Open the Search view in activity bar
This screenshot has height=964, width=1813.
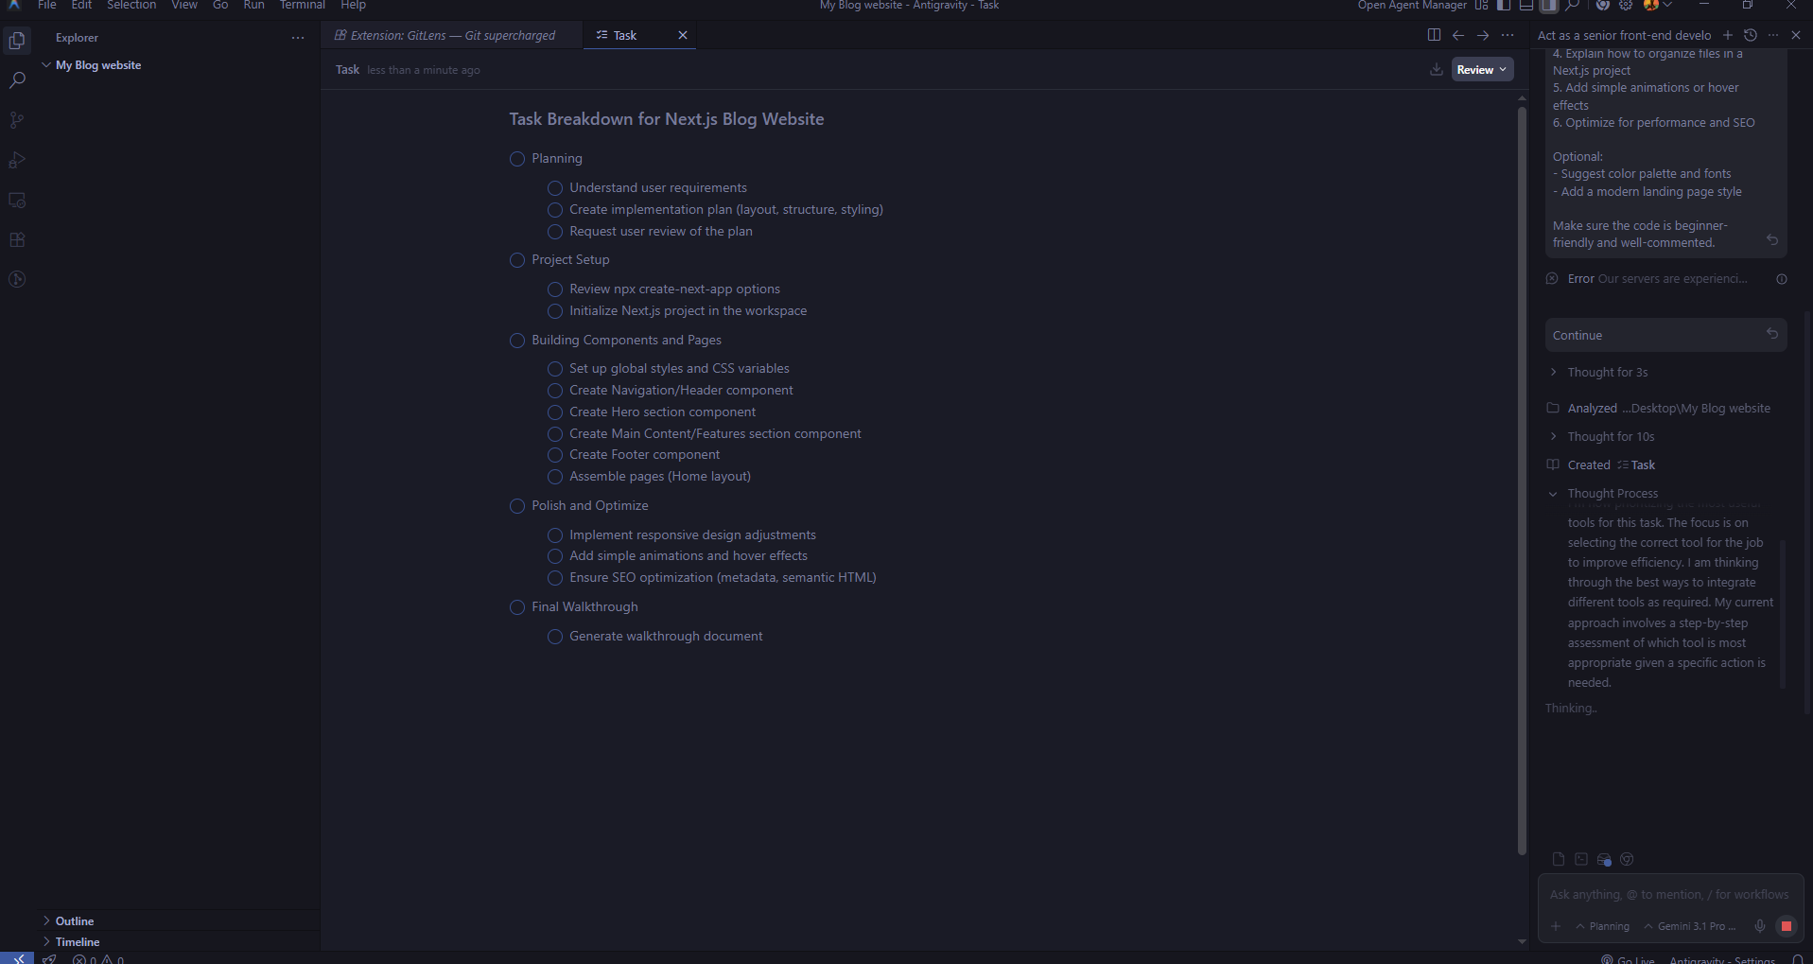17,80
